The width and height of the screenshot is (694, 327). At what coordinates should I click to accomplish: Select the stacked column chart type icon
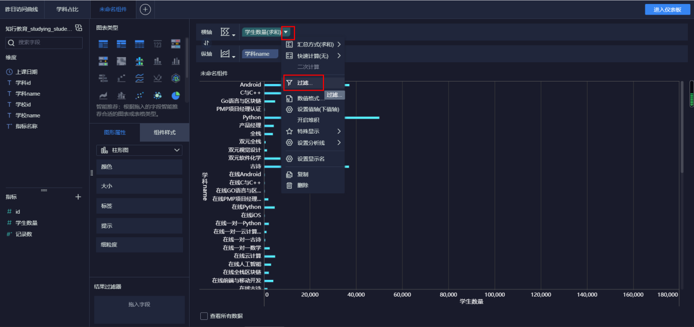158,61
